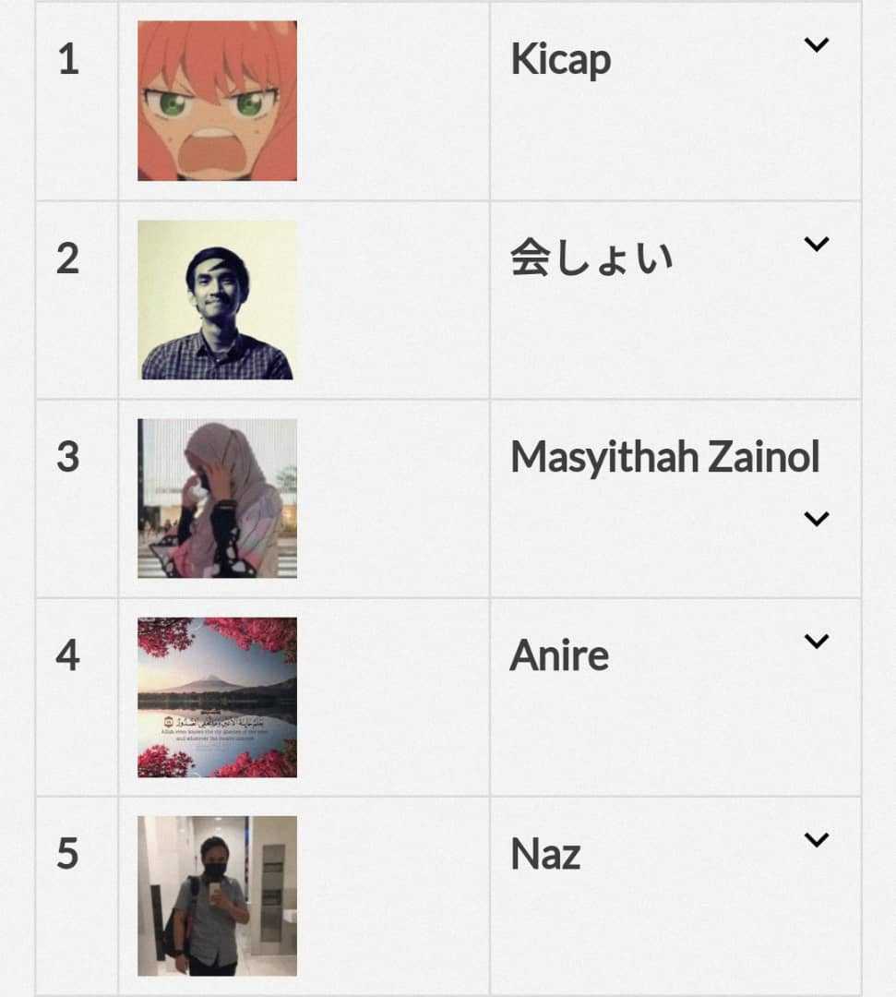
Task: Expand the 会しょい row chevron
Action: pos(816,244)
